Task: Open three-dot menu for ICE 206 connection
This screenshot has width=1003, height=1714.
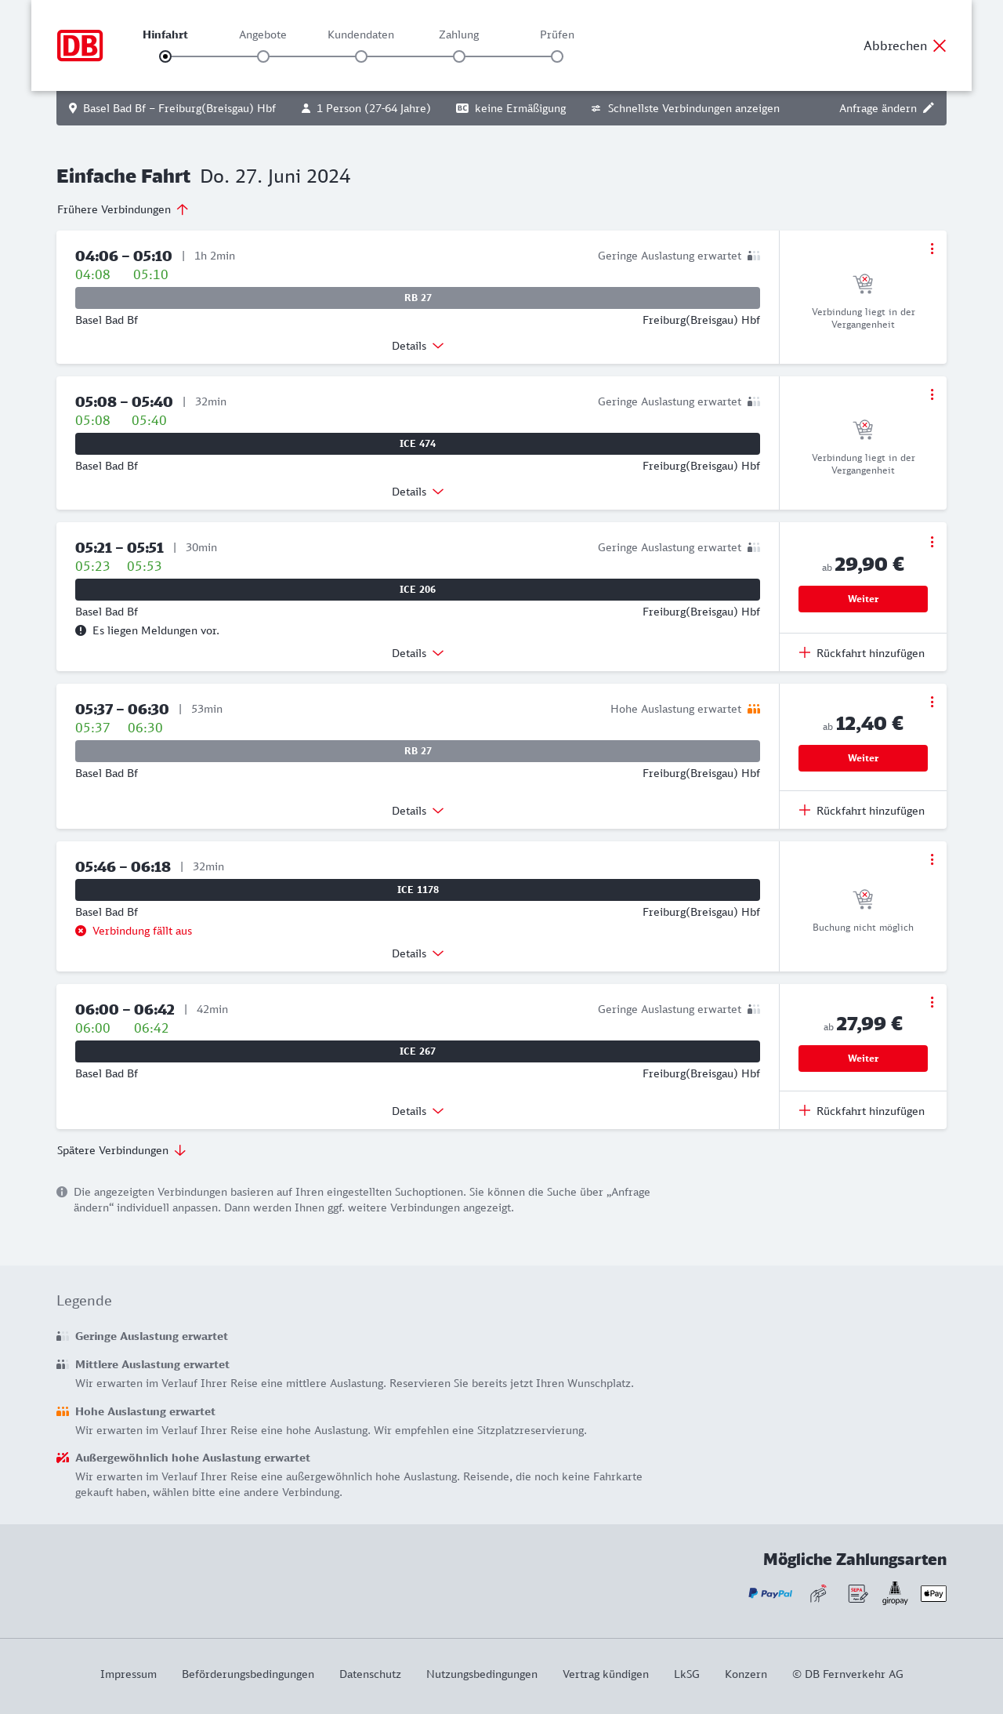Action: (932, 542)
